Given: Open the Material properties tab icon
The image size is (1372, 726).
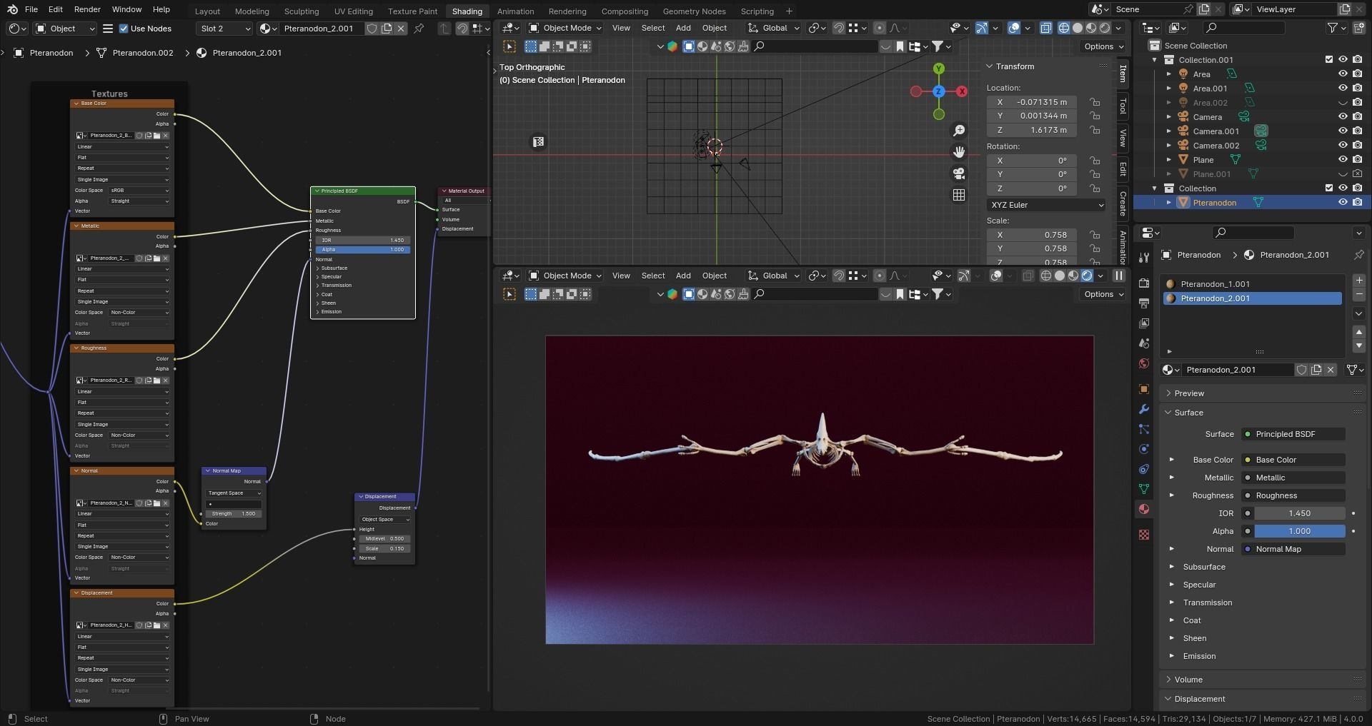Looking at the screenshot, I should 1144,509.
